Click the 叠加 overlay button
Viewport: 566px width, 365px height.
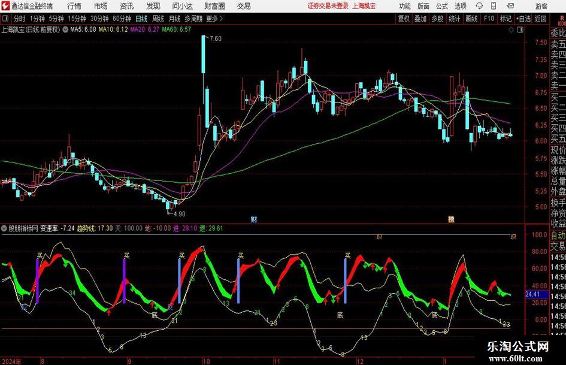[420, 19]
